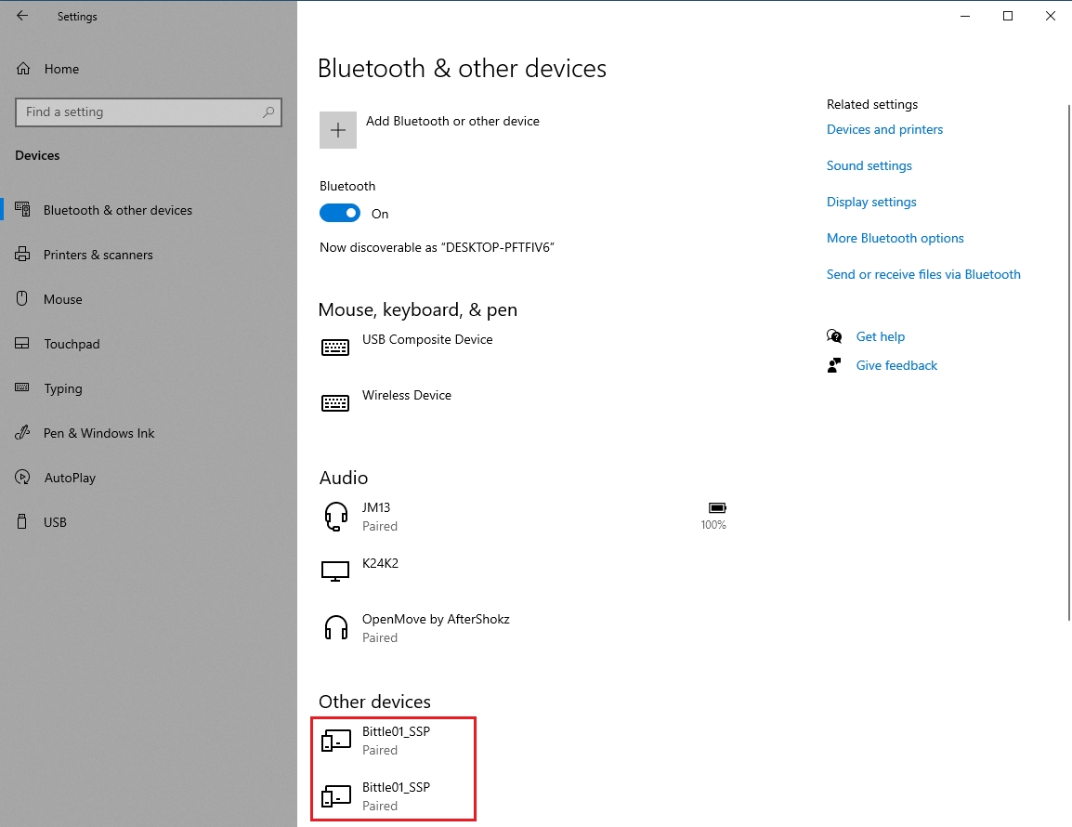This screenshot has height=827, width=1072.
Task: Click the More Bluetooth options link
Action: (x=895, y=238)
